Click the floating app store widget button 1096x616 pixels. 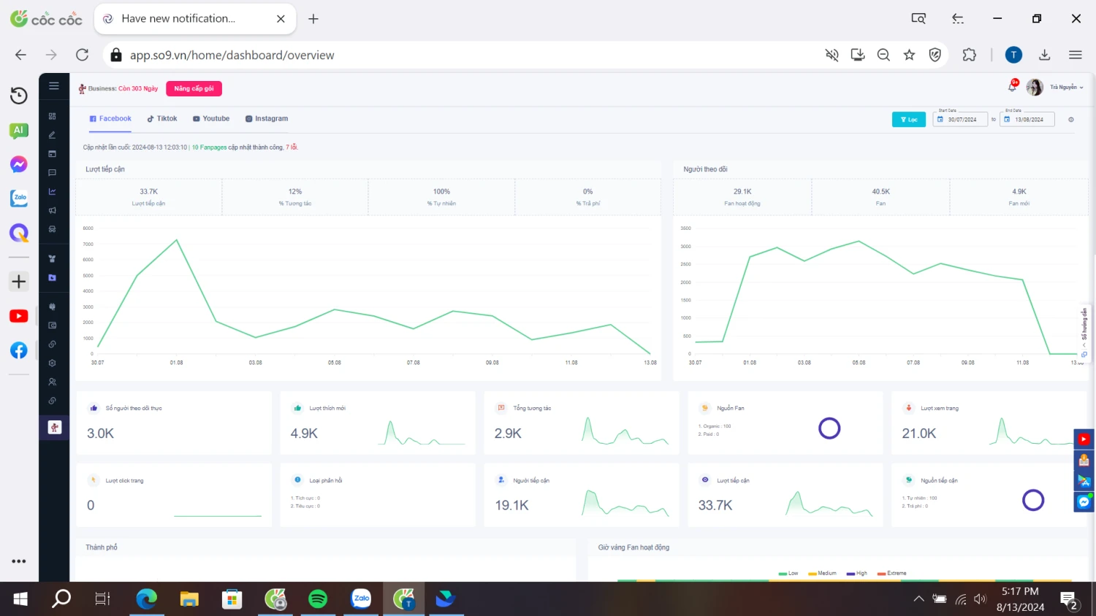[x=1084, y=481]
